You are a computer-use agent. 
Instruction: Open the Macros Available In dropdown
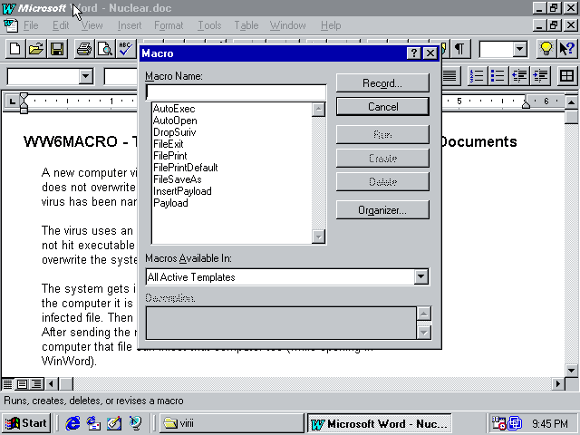420,276
